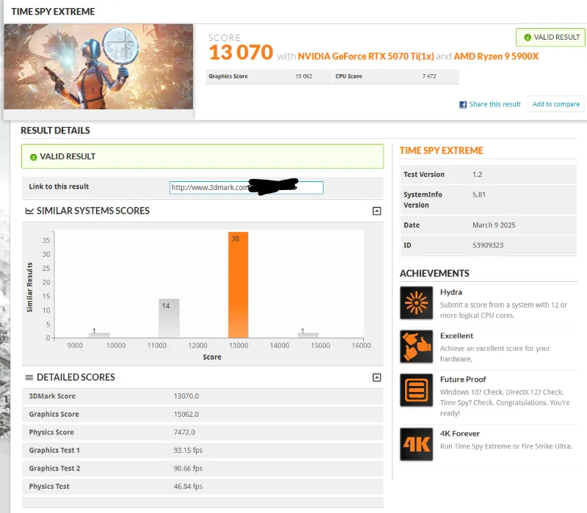Click the overall score 13 070
The height and width of the screenshot is (513, 587).
(x=241, y=52)
